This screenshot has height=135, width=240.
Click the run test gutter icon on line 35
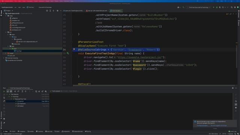click(68, 53)
